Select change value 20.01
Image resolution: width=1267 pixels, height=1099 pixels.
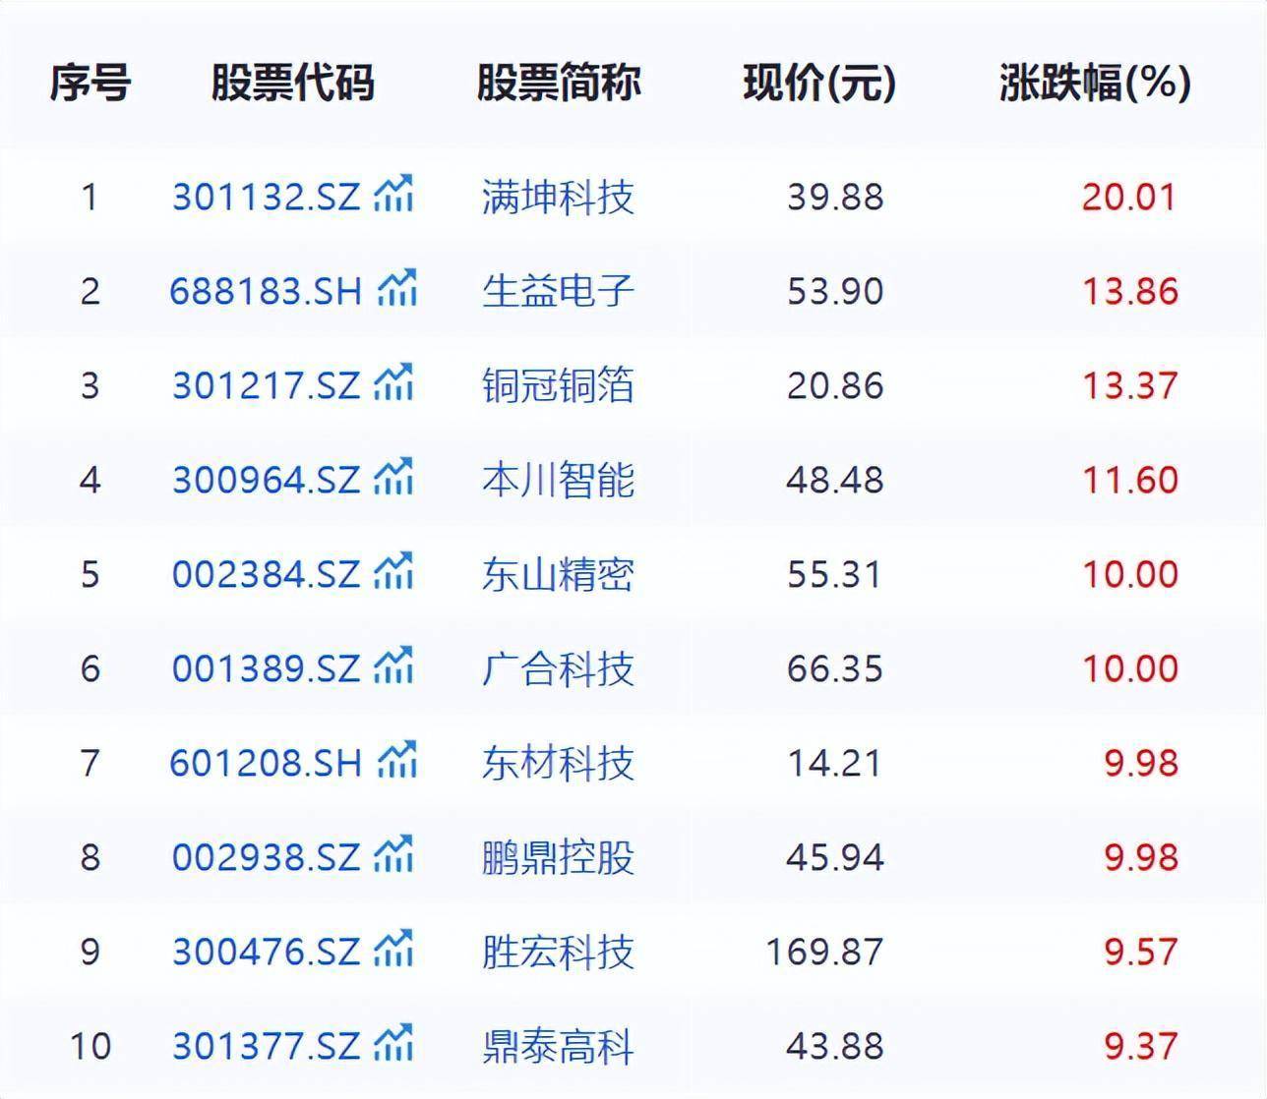pos(1129,198)
